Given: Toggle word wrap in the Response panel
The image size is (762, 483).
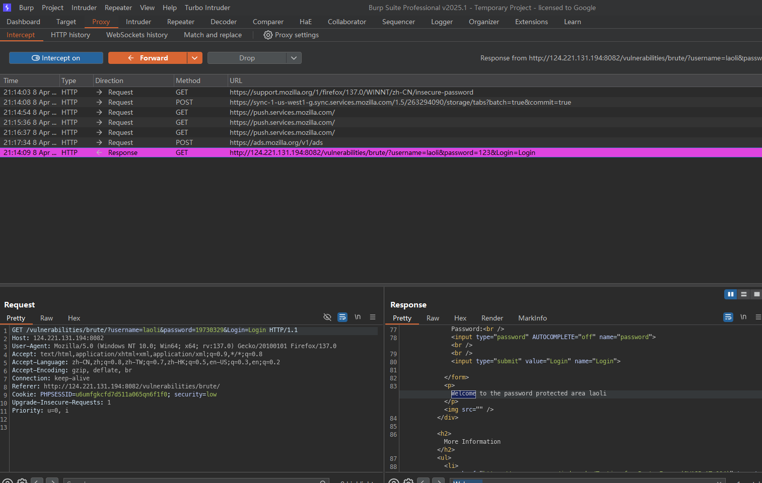Looking at the screenshot, I should click(728, 317).
